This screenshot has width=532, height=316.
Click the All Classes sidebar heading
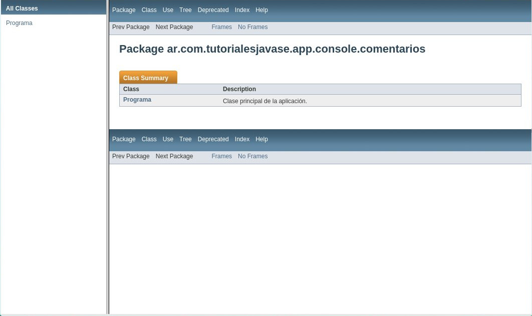(x=22, y=9)
